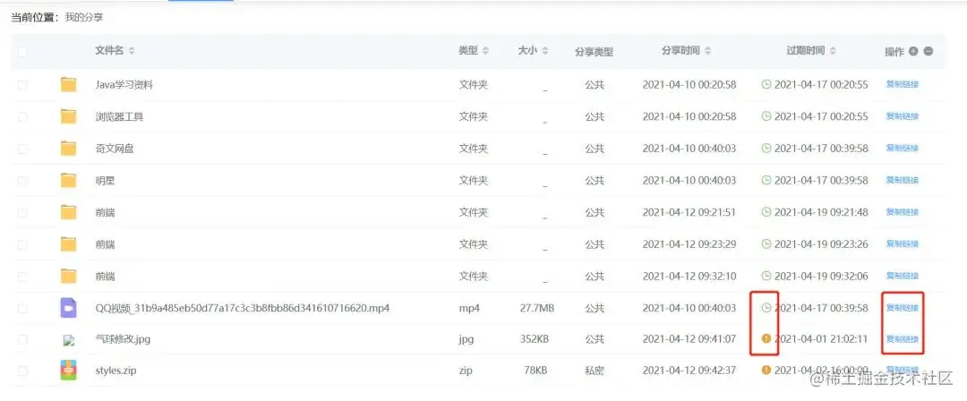Open the 浏览器工具 folder name
The height and width of the screenshot is (401, 967).
point(119,116)
